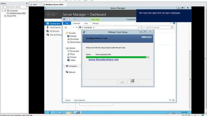Select Recent places under Favorites
The height and width of the screenshot is (116, 207).
tap(74, 42)
